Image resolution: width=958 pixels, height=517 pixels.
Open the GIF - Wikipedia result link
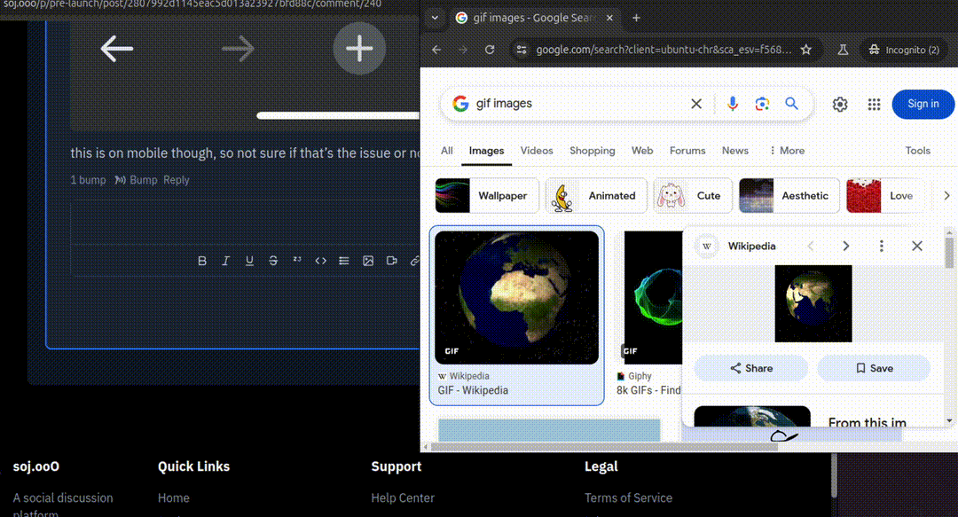click(472, 390)
